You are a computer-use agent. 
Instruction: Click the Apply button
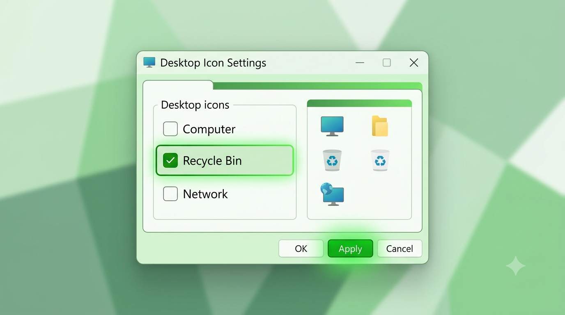point(350,249)
